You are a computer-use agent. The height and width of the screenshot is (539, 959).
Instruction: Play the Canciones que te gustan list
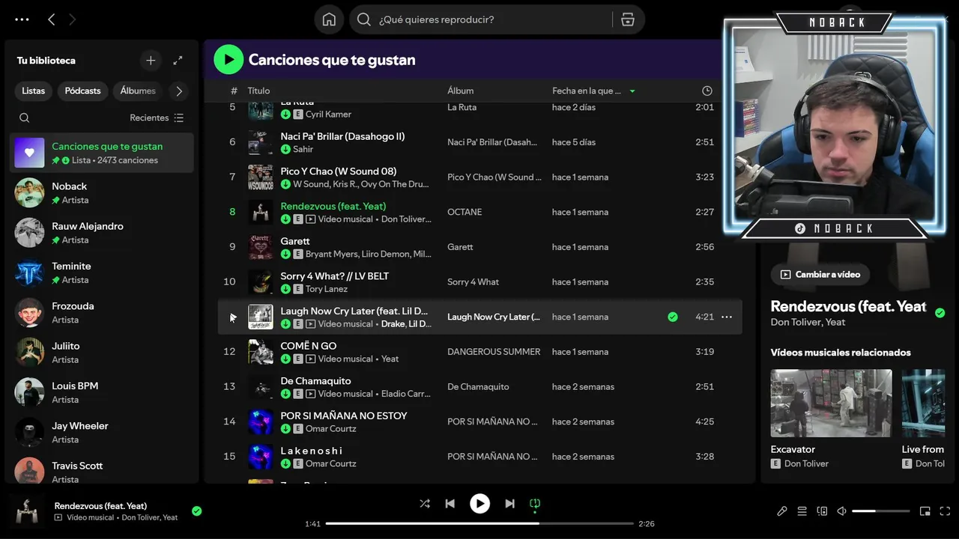point(229,60)
